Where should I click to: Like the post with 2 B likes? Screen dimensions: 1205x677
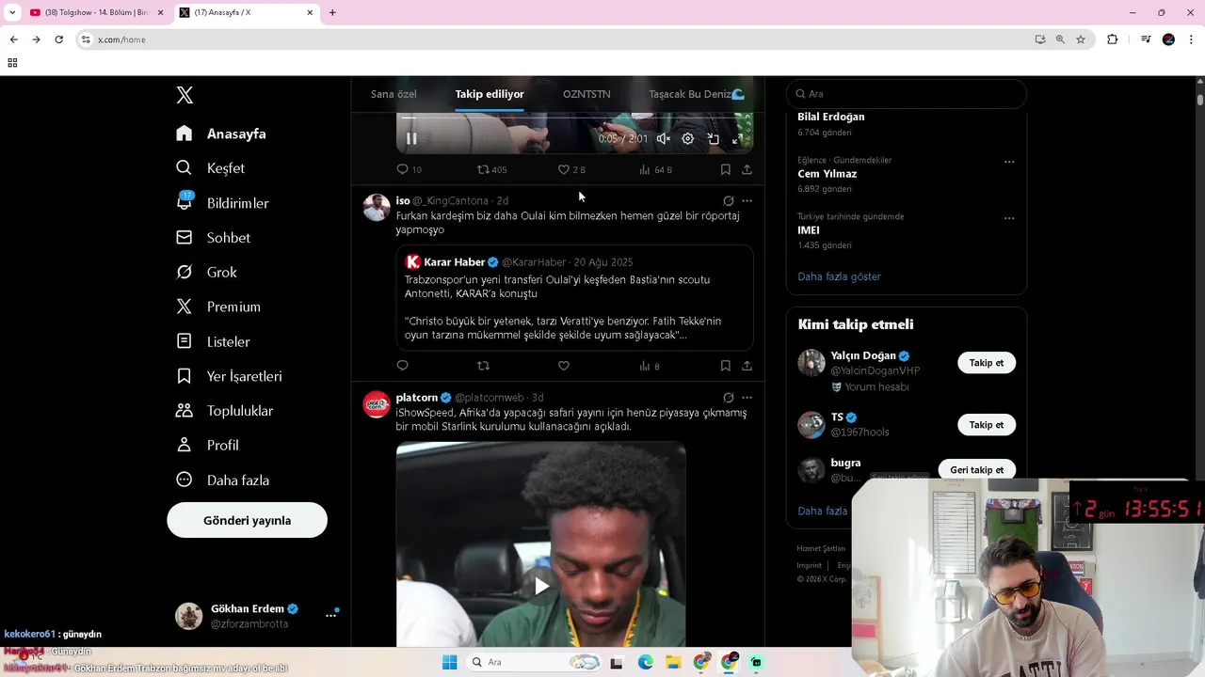(x=571, y=169)
